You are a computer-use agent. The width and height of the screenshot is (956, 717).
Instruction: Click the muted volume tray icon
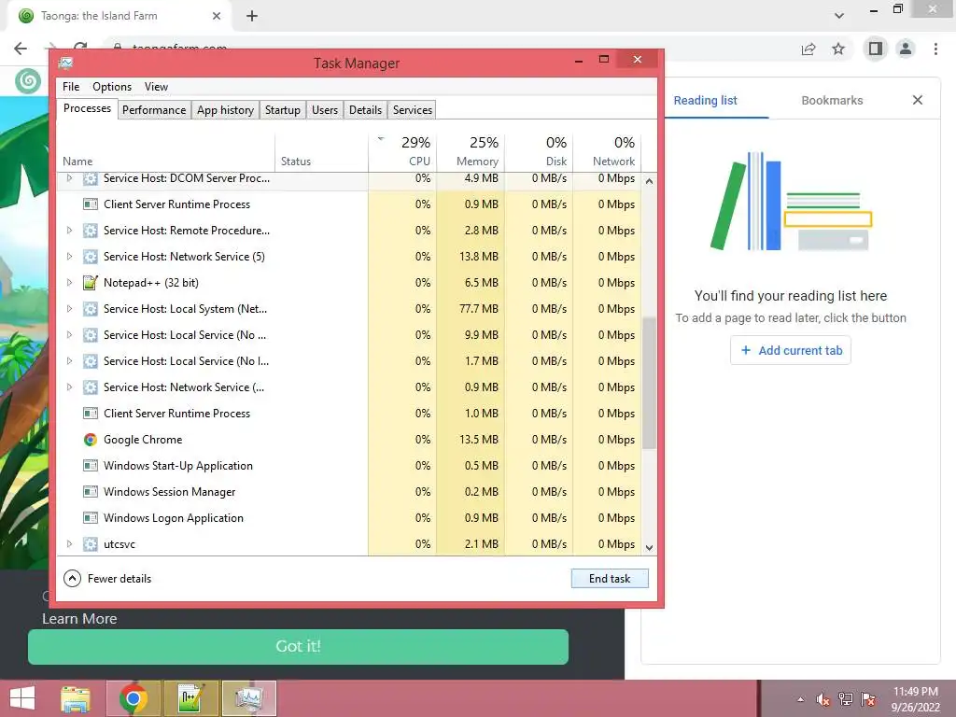822,699
